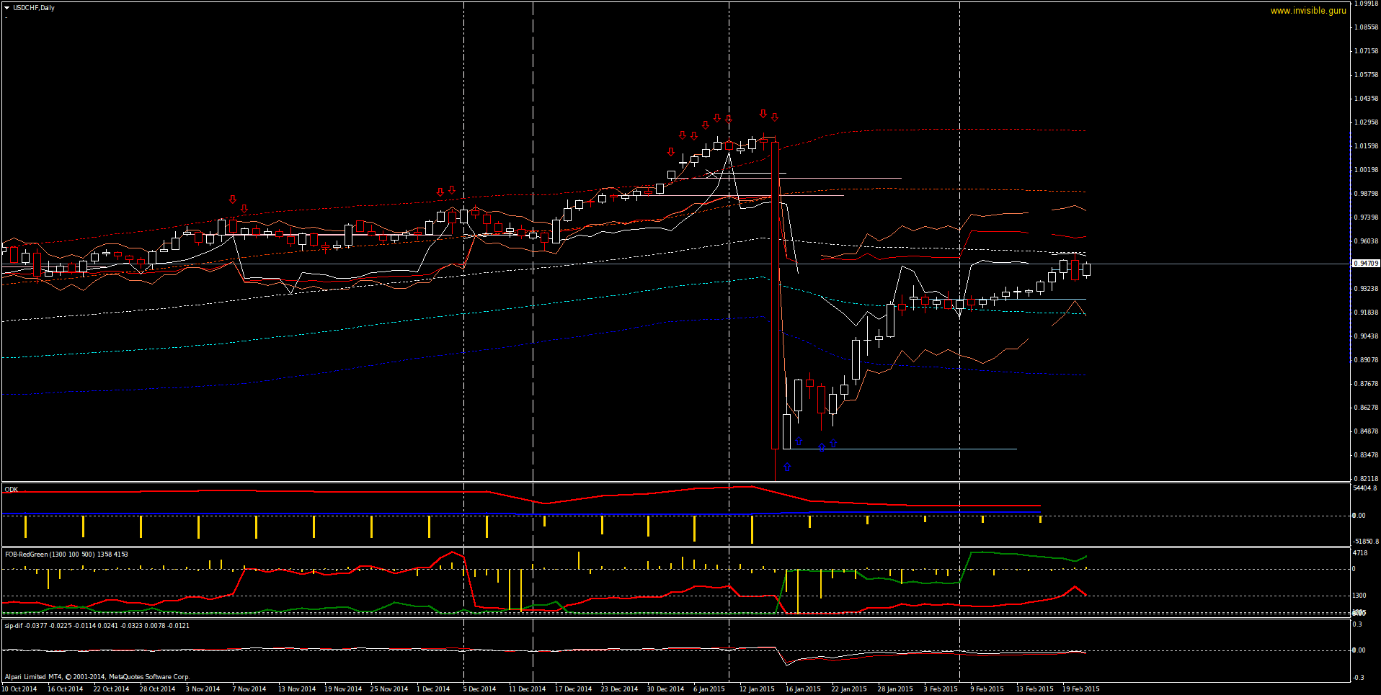This screenshot has height=695, width=1381.
Task: Click the rightmost red down arrow above the January peak
Action: [775, 117]
